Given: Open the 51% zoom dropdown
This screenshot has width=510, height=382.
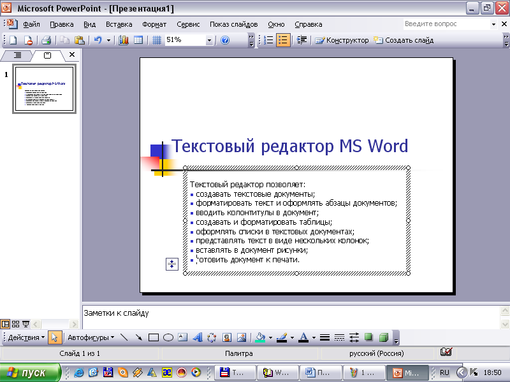Looking at the screenshot, I should pyautogui.click(x=210, y=41).
